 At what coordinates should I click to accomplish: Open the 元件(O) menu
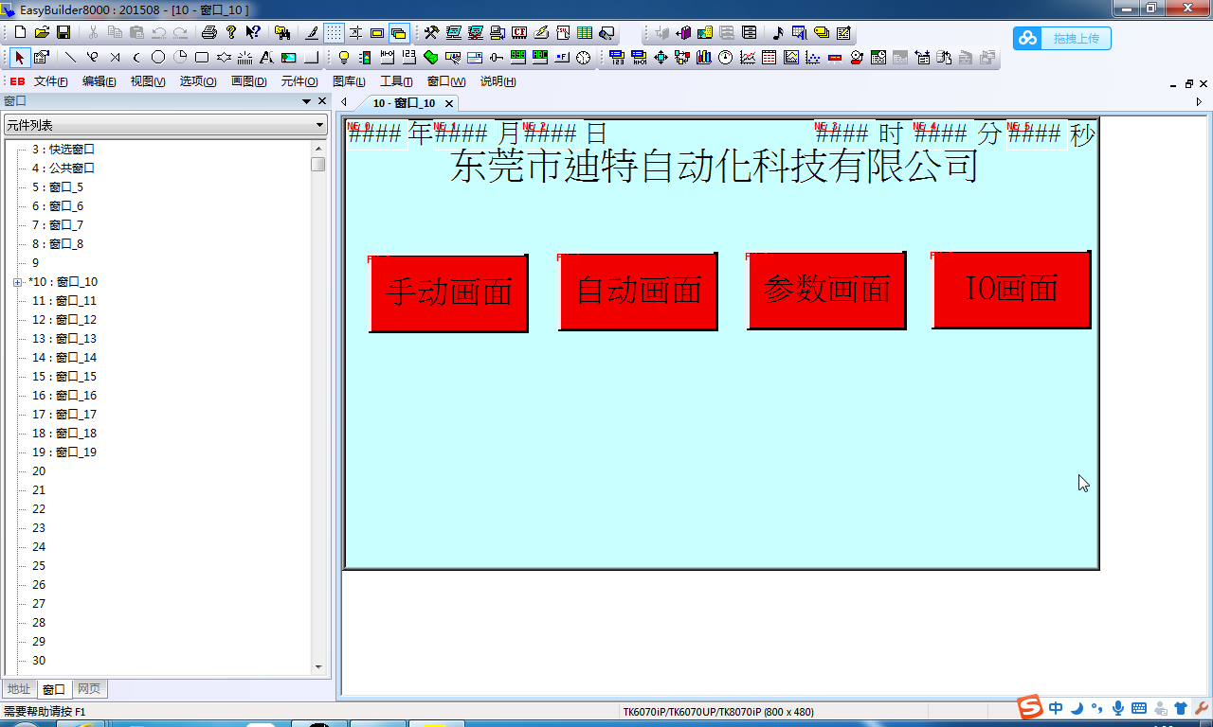click(x=299, y=81)
